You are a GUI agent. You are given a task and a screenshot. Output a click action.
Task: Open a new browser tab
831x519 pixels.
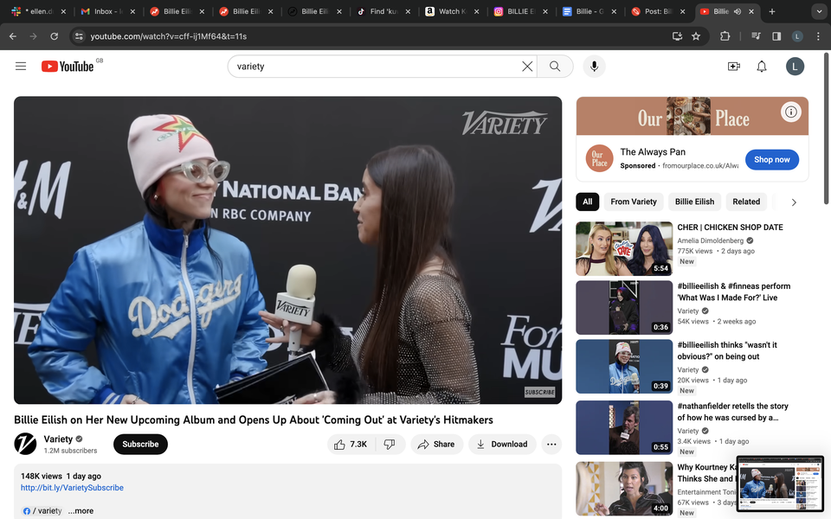tap(771, 11)
